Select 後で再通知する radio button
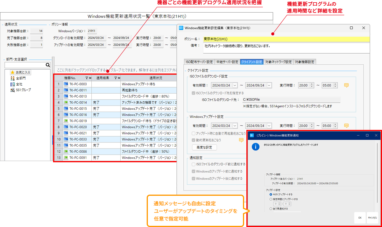The image size is (382, 227). click(x=271, y=209)
